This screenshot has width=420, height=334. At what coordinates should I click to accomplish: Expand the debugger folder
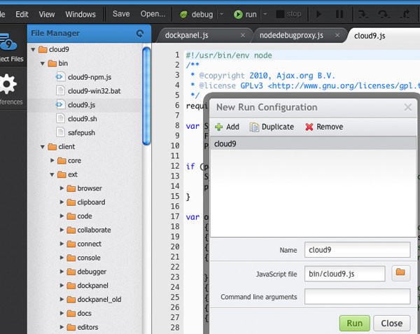click(62, 272)
